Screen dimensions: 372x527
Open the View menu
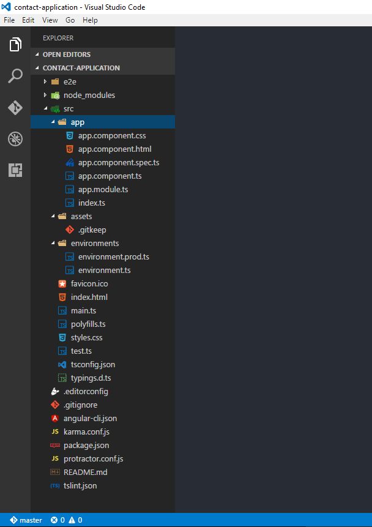point(50,20)
